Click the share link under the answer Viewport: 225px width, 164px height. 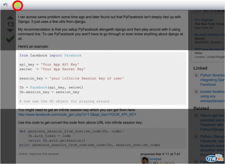point(23,154)
